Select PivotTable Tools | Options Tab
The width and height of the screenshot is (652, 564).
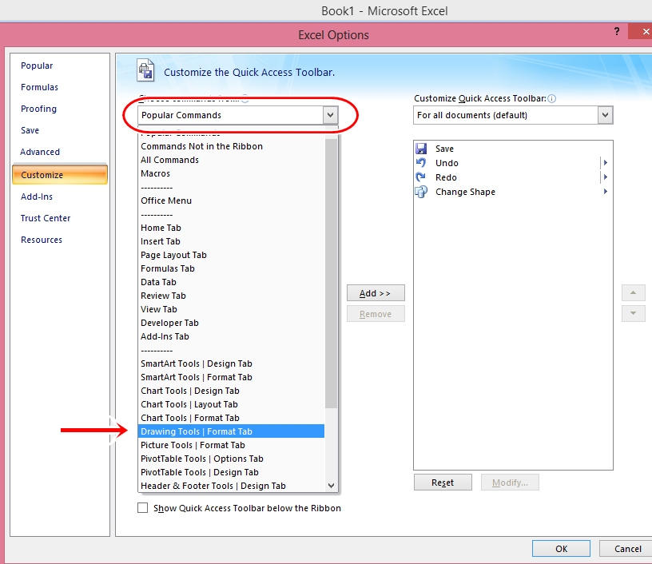coord(231,459)
